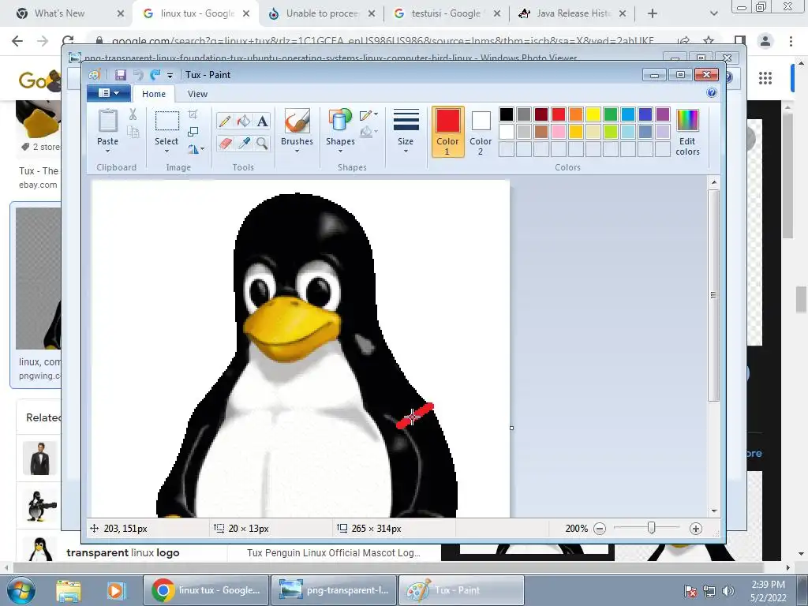The image size is (808, 606).
Task: Click the volume speaker tray icon
Action: [x=728, y=590]
